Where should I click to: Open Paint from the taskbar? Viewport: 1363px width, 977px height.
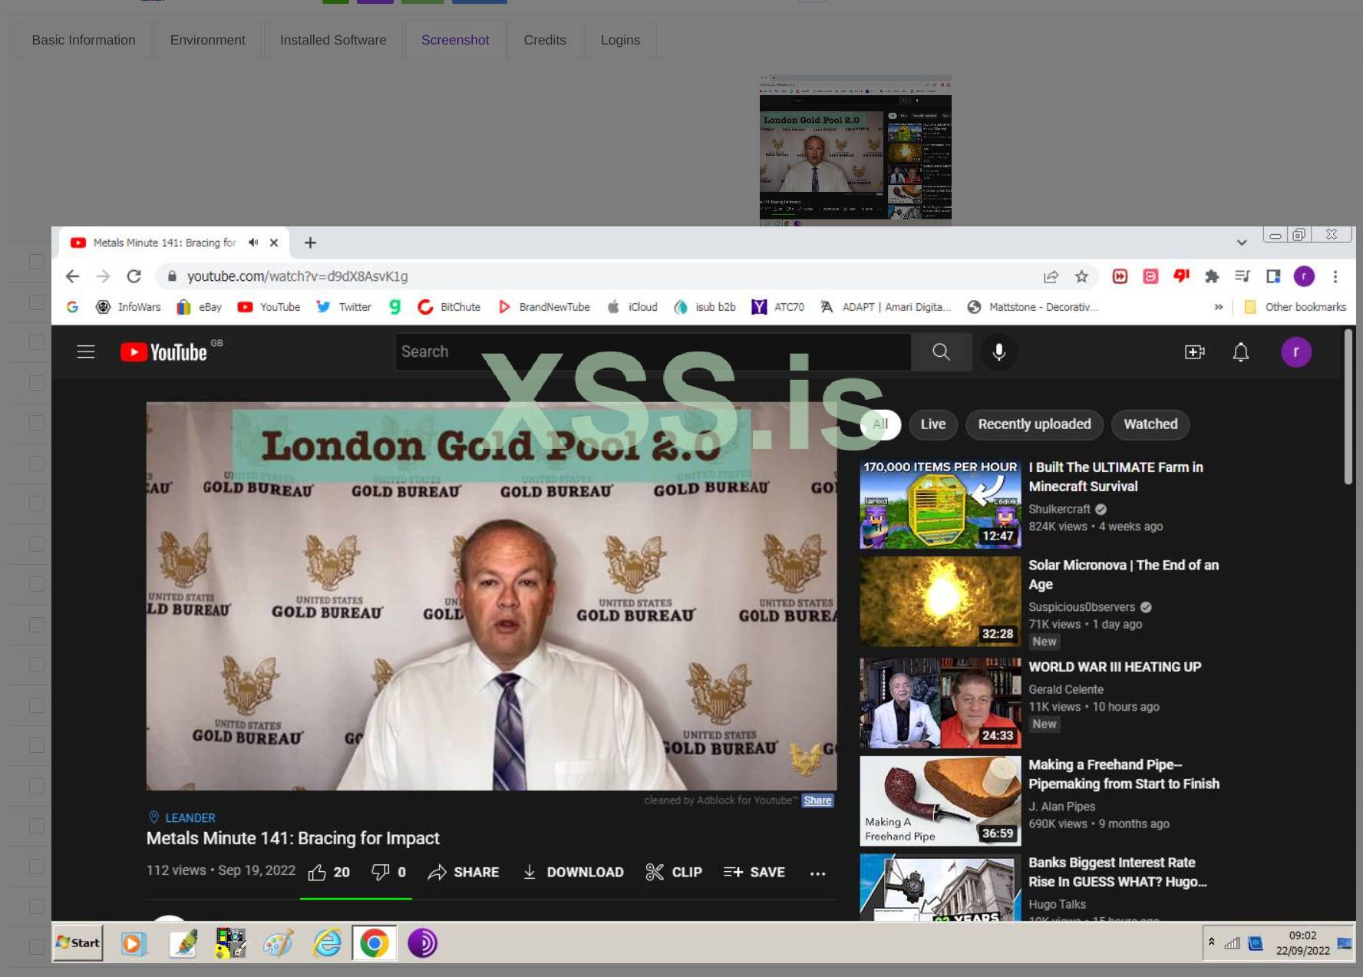(x=278, y=943)
